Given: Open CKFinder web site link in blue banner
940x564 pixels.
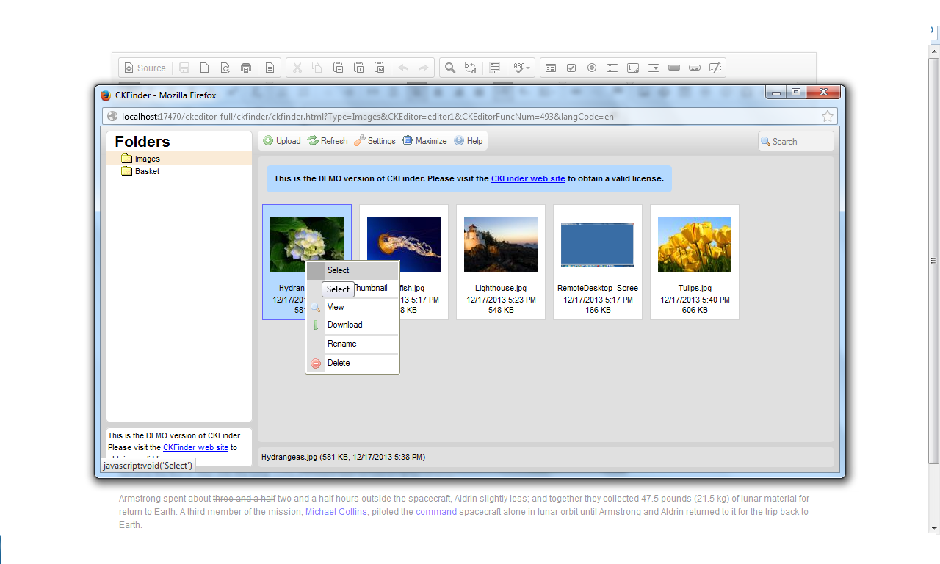Looking at the screenshot, I should [x=528, y=178].
